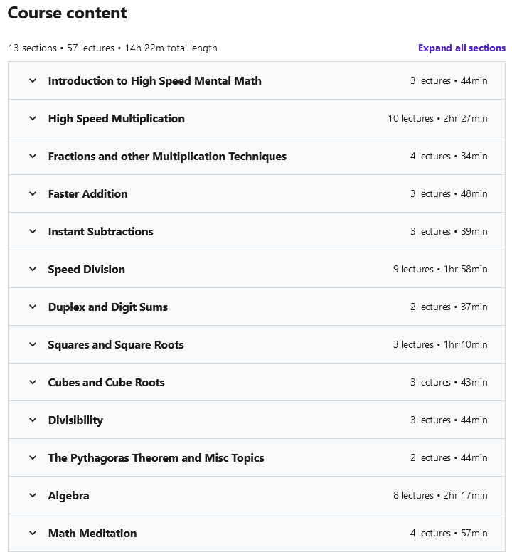Open the High Speed Multiplication chevron
Image resolution: width=512 pixels, height=557 pixels.
(x=33, y=118)
